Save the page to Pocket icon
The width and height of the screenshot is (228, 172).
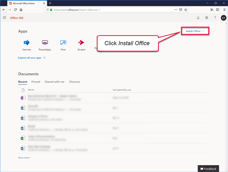click(x=181, y=10)
